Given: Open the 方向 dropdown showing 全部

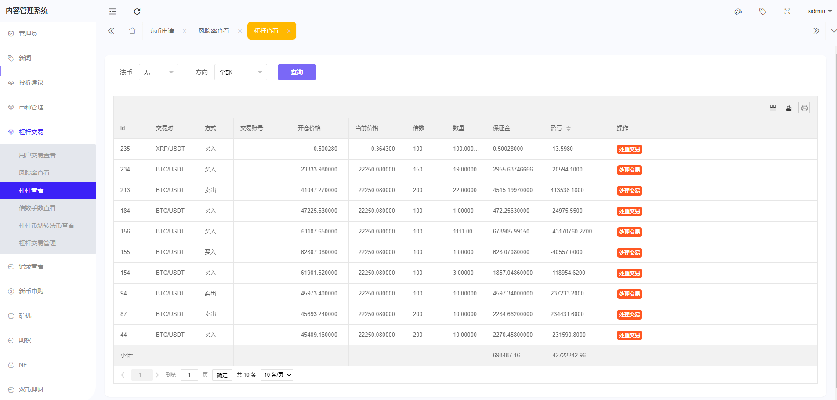Looking at the screenshot, I should 240,72.
